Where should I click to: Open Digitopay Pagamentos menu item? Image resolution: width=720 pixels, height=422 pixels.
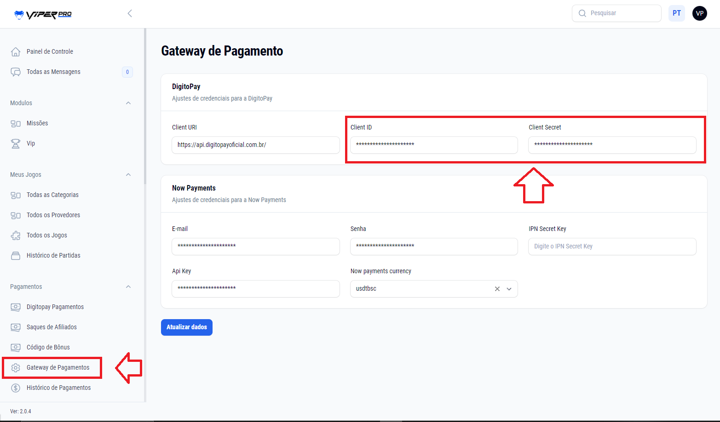(x=55, y=307)
